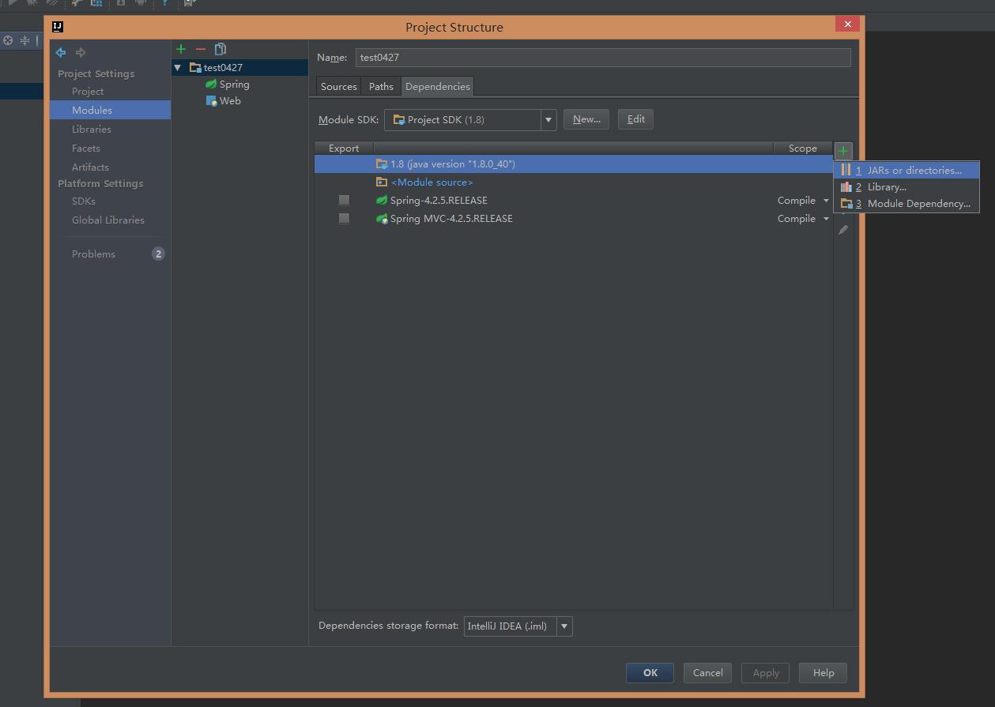Select the Web facet in module tree

point(230,101)
